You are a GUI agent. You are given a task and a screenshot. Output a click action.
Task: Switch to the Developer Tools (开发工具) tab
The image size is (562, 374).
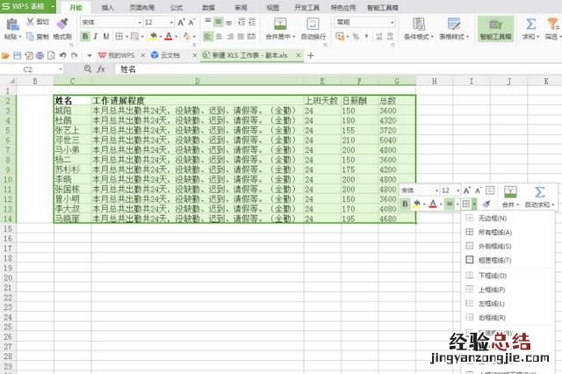click(x=306, y=8)
